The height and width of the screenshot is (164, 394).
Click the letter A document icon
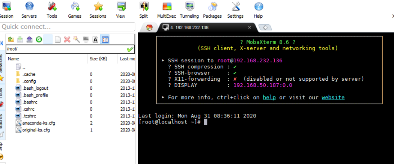pyautogui.click(x=95, y=39)
